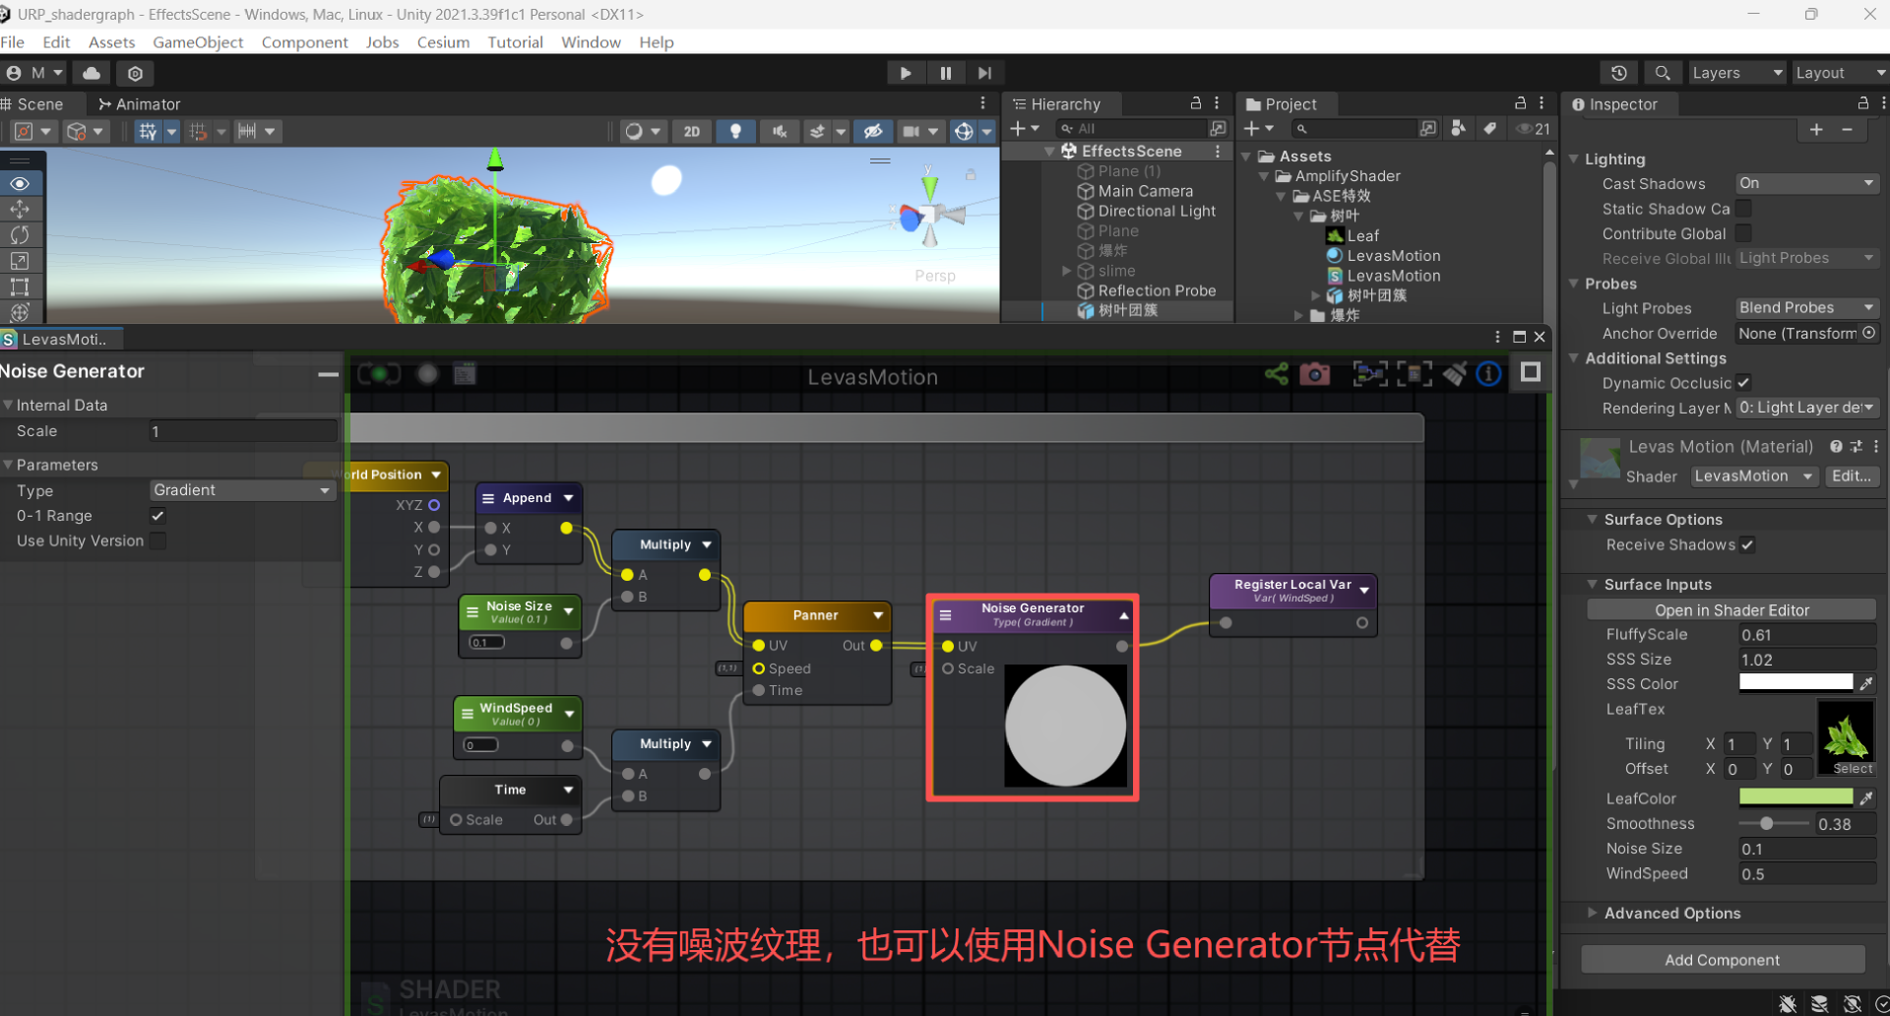Viewport: 1890px width, 1016px height.
Task: Click the Play button in toolbar
Action: [905, 73]
